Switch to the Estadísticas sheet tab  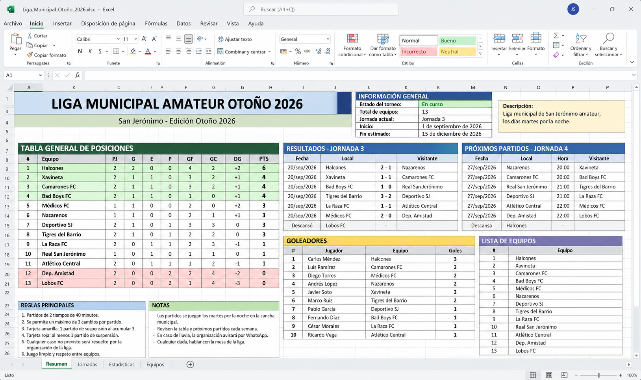pos(122,365)
